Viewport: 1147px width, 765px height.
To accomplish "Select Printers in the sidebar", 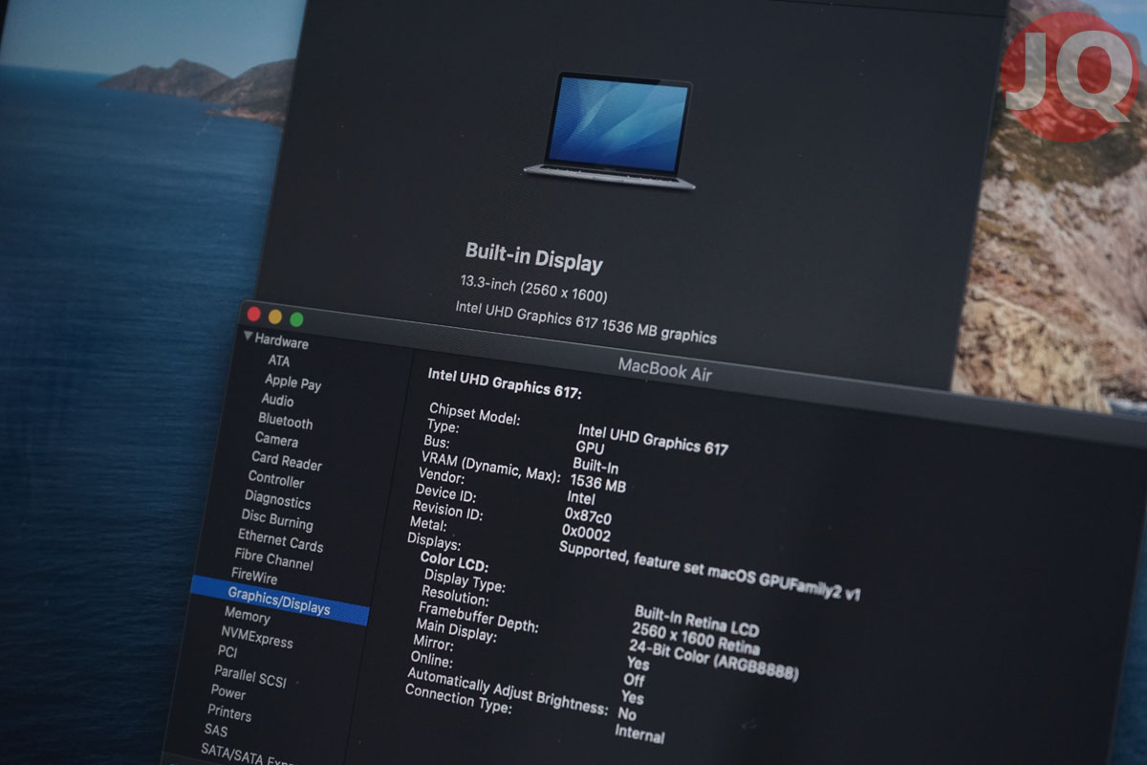I will click(229, 712).
